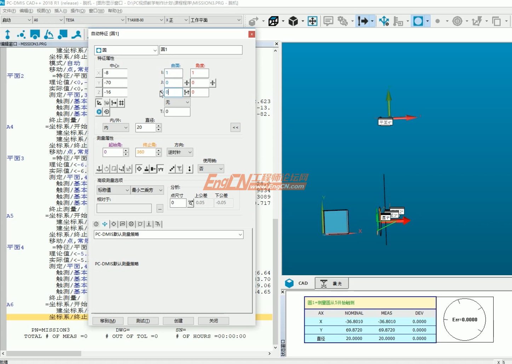The height and width of the screenshot is (364, 512).
Task: Open the 插入 menu in the menu bar
Action: pyautogui.click(x=59, y=11)
